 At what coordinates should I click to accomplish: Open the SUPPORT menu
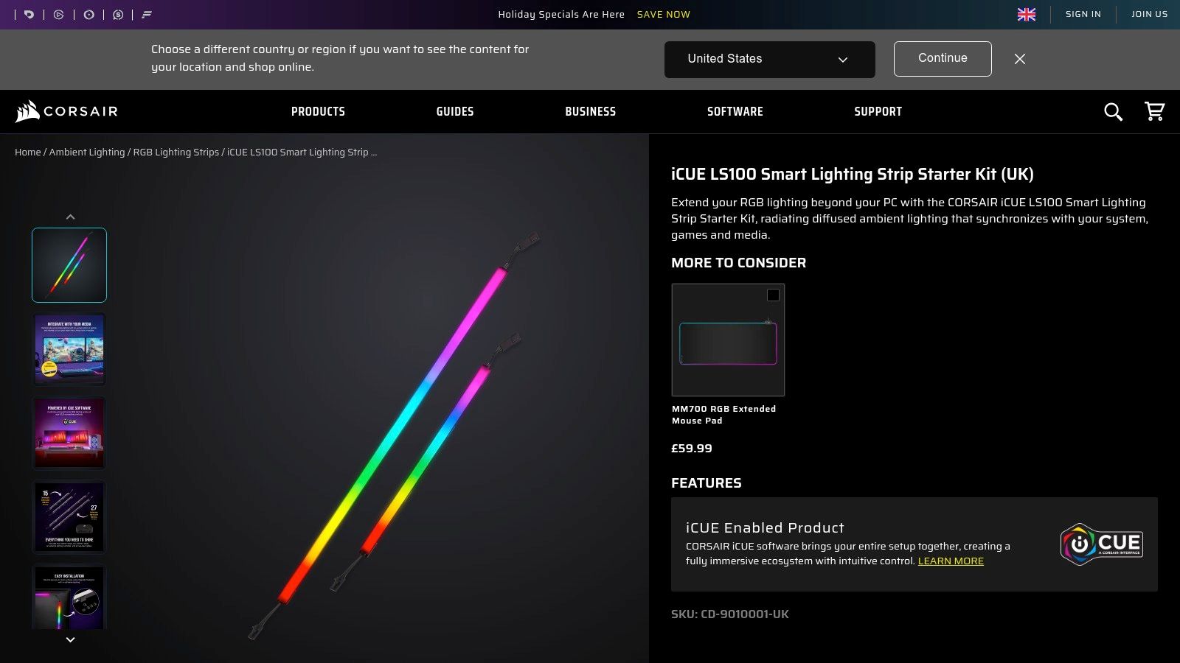(878, 111)
